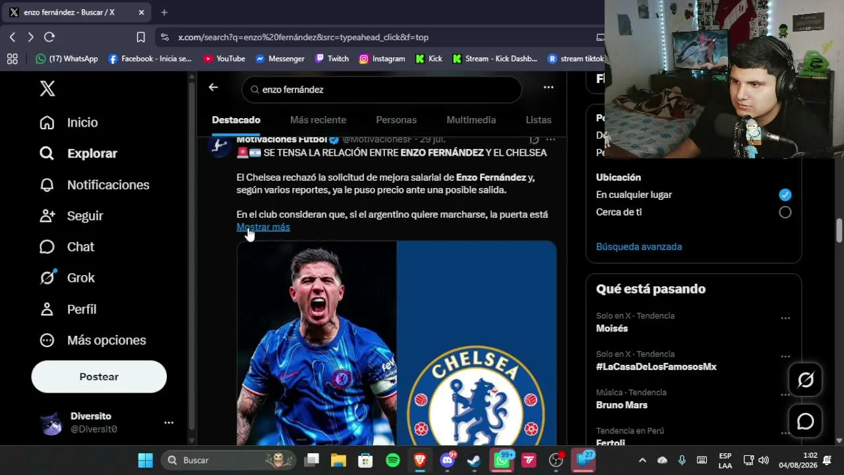This screenshot has height=475, width=844.
Task: Open the YouTube bookmark
Action: [x=224, y=59]
